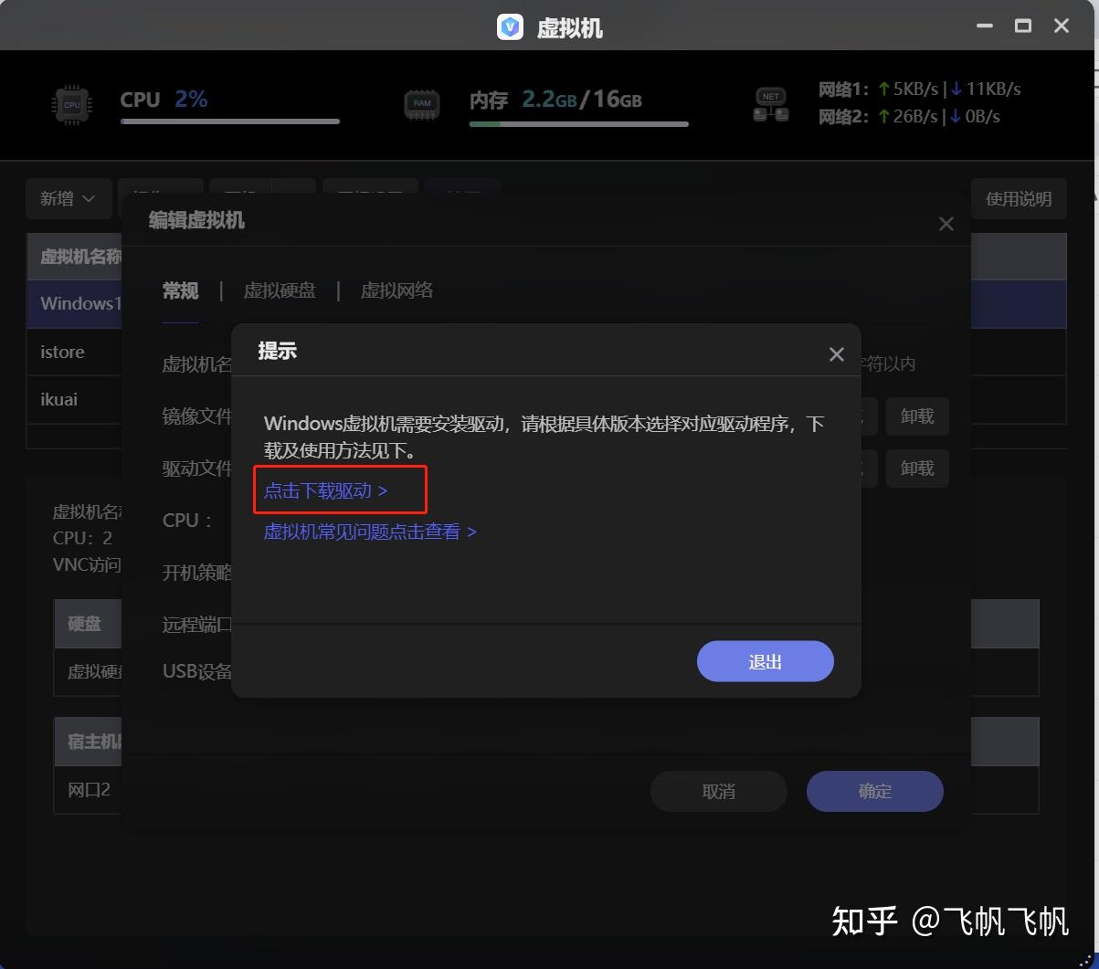This screenshot has height=969, width=1099.
Task: Select the 常规 tab
Action: tap(180, 290)
